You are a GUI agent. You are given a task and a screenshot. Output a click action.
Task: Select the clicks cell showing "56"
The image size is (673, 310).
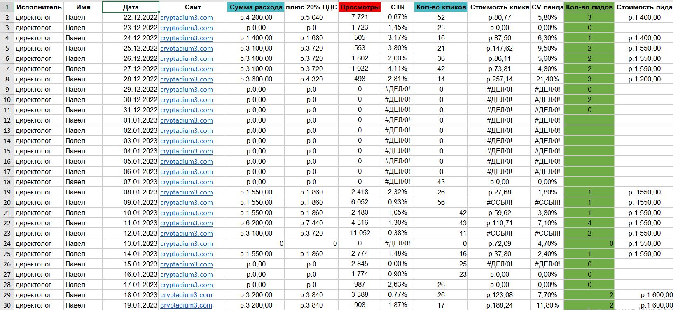441,202
